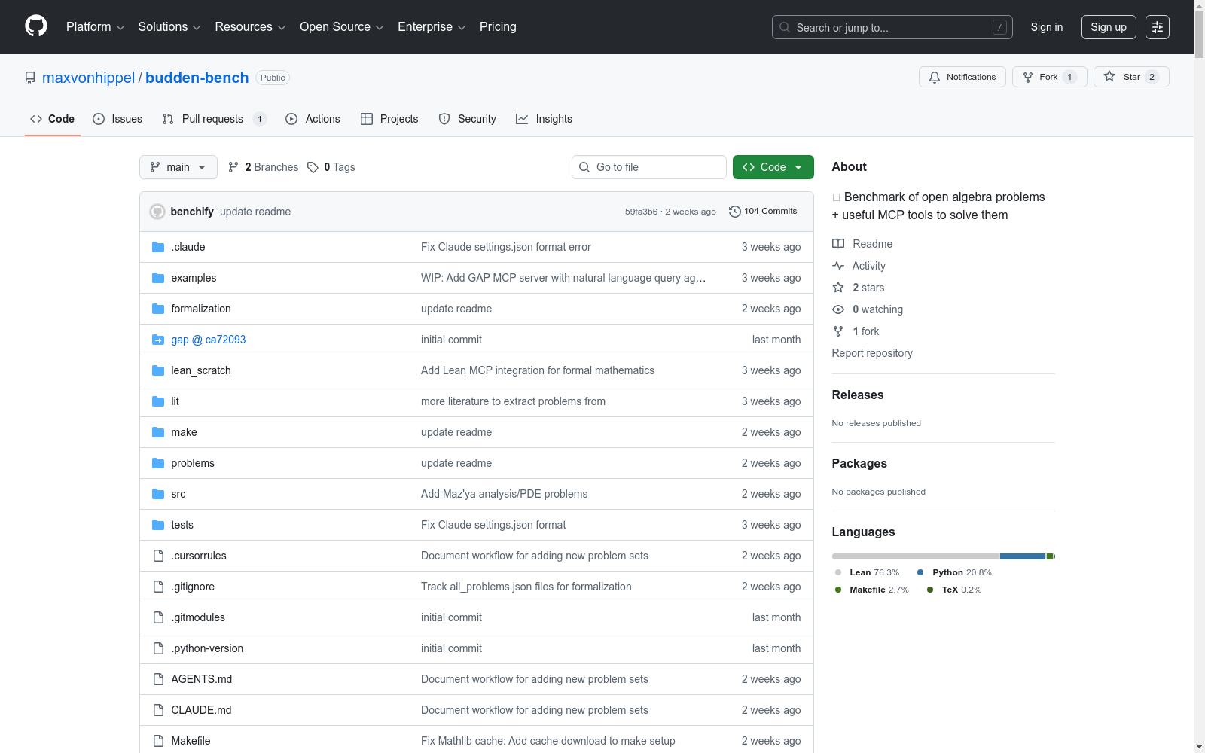Screen dimensions: 1205x753
Task: Click the Makefile language color dot
Action: pyautogui.click(x=838, y=590)
